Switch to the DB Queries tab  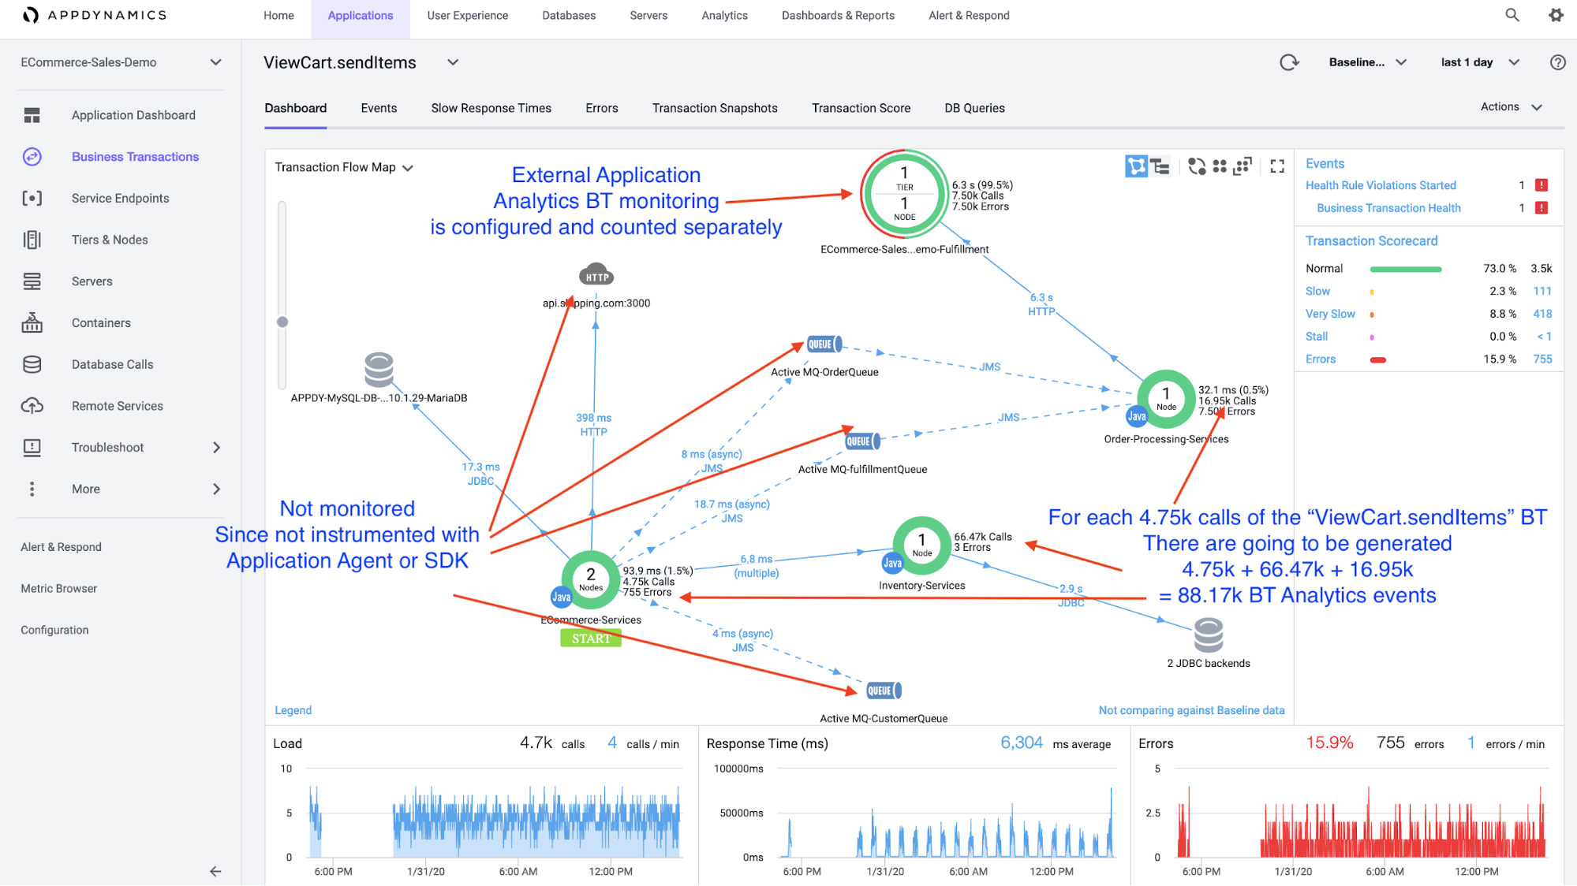tap(974, 108)
